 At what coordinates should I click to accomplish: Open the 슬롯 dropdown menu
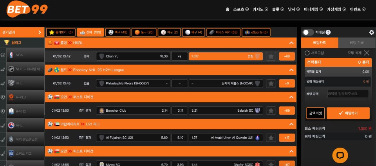click(x=278, y=9)
